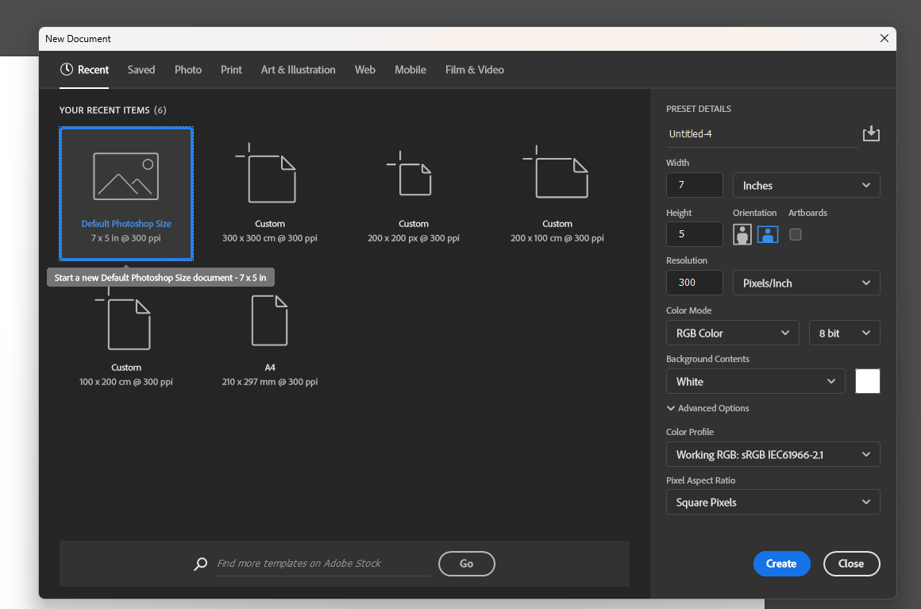921x609 pixels.
Task: Open the RGB Color mode dropdown
Action: pyautogui.click(x=732, y=333)
